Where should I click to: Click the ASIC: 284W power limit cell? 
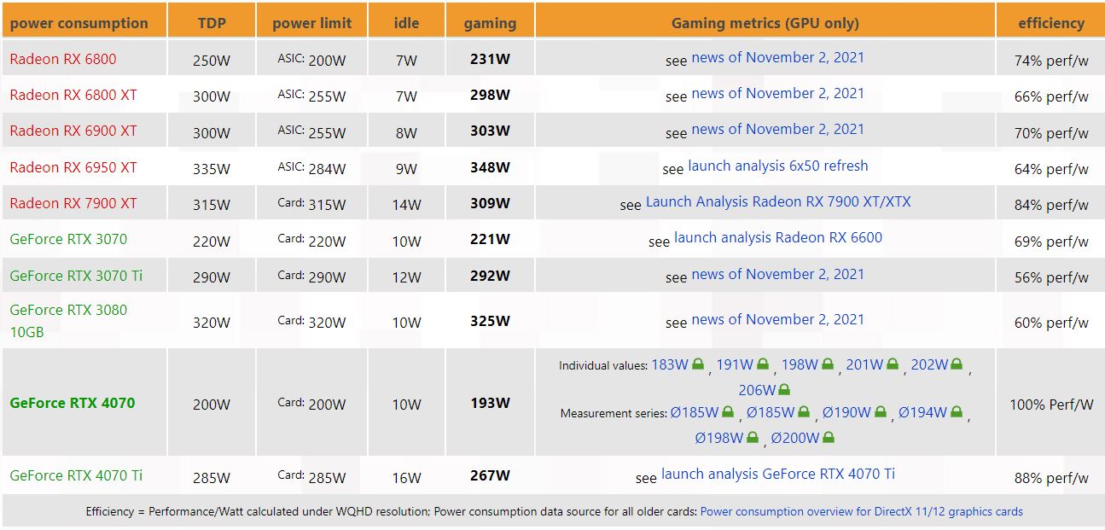click(311, 168)
